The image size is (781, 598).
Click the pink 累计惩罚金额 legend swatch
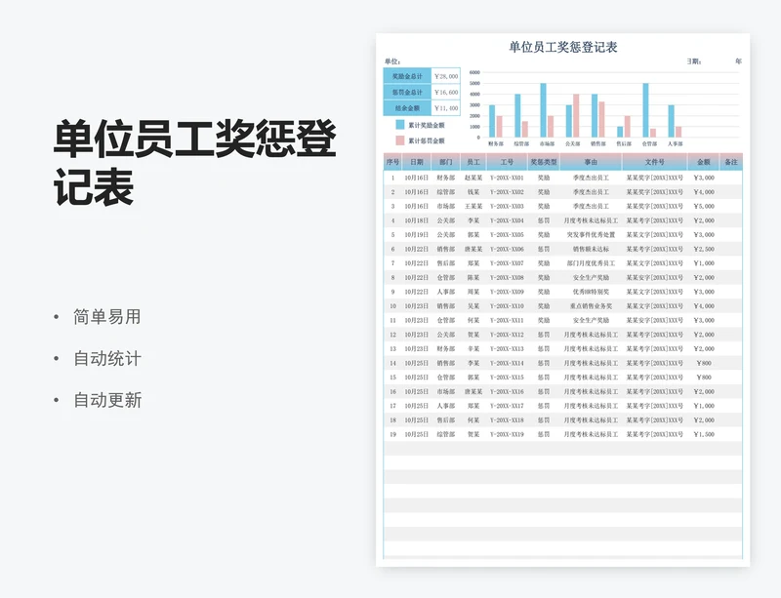pos(400,140)
